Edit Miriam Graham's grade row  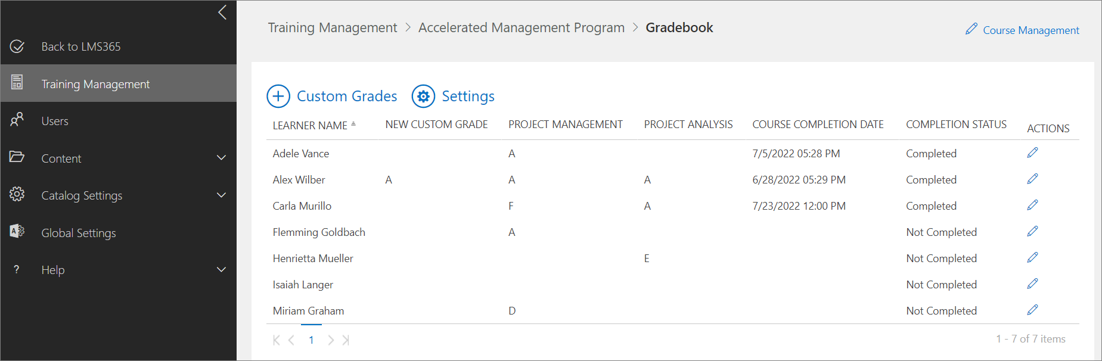(x=1032, y=310)
